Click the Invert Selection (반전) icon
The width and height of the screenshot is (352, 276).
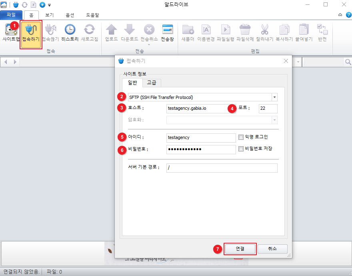[x=322, y=32]
